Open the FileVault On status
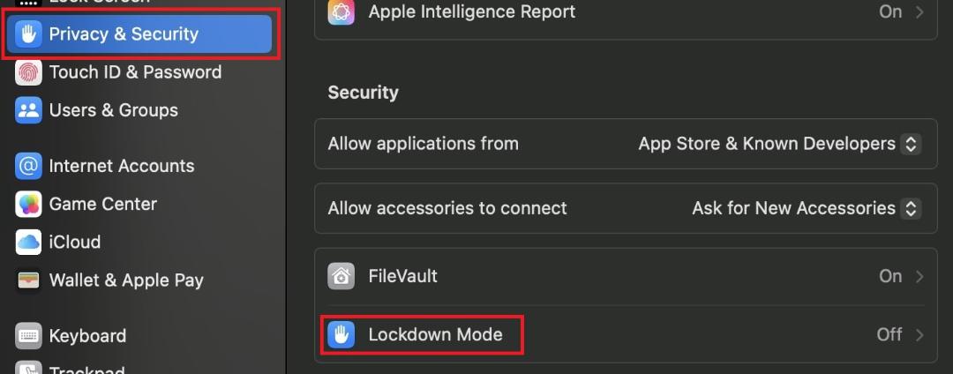Image resolution: width=953 pixels, height=374 pixels. [x=890, y=276]
